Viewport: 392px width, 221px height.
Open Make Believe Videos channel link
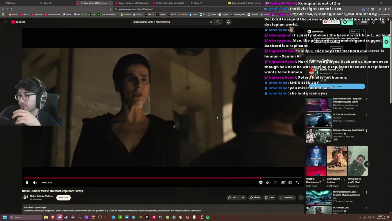41,196
